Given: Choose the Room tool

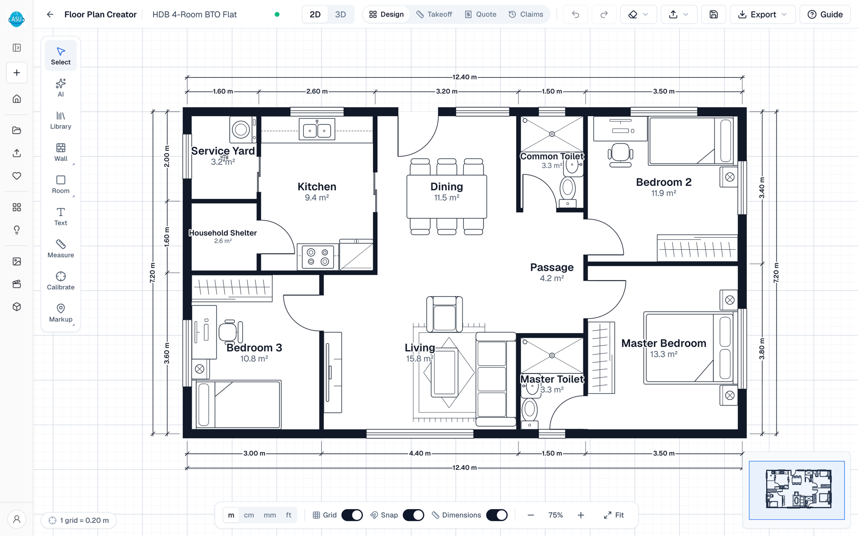Looking at the screenshot, I should pyautogui.click(x=61, y=184).
